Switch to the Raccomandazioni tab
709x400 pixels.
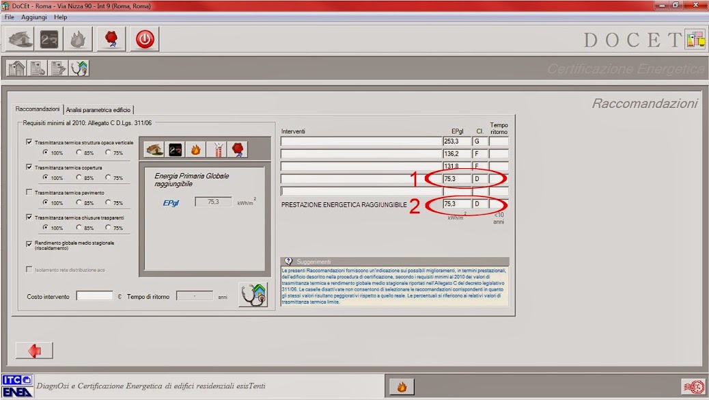coord(38,109)
